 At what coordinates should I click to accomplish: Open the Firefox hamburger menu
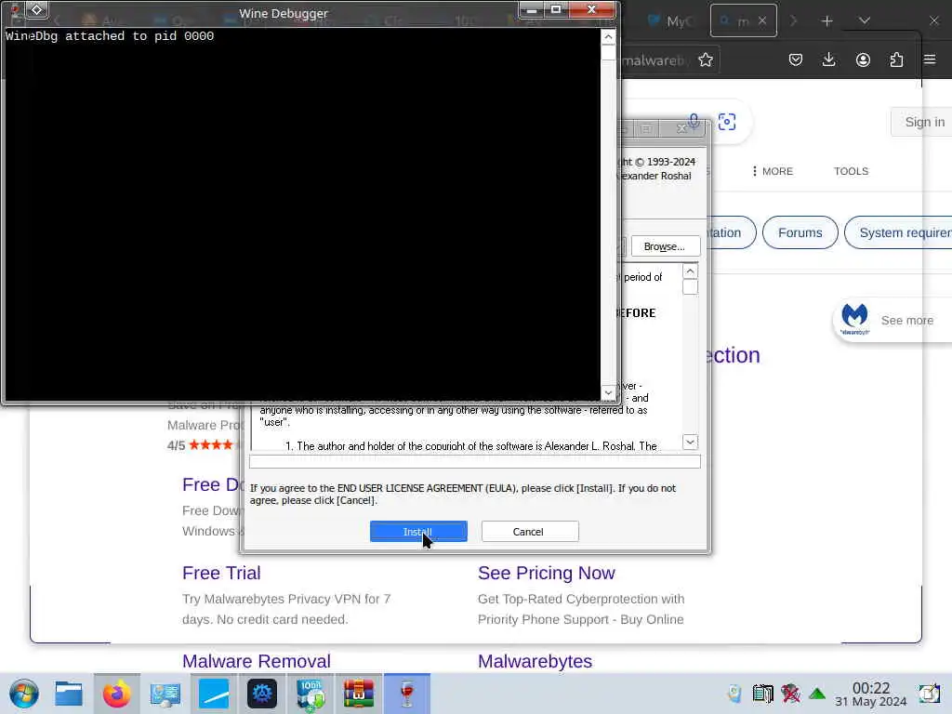click(x=930, y=59)
